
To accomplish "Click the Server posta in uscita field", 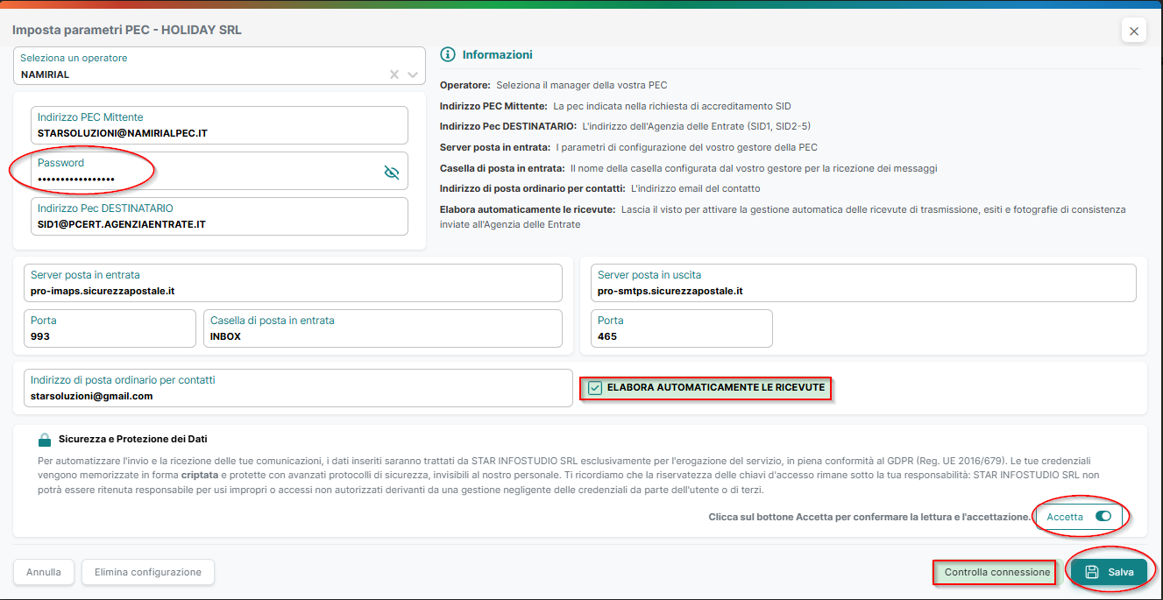I will (863, 283).
